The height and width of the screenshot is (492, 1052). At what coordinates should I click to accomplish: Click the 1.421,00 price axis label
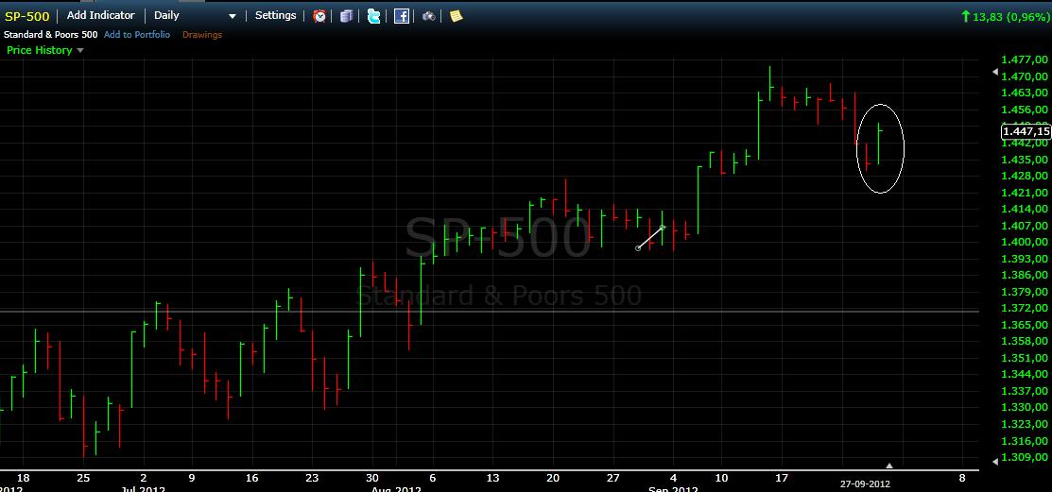pyautogui.click(x=1024, y=193)
